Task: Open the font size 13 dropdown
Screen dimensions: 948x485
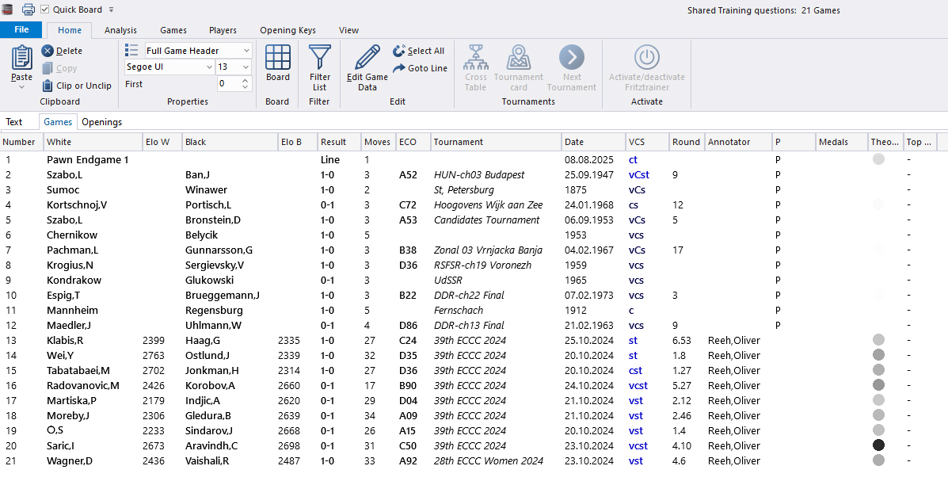Action: point(246,67)
